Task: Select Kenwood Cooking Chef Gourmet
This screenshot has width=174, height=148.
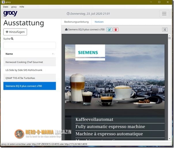Action: [x=29, y=62]
